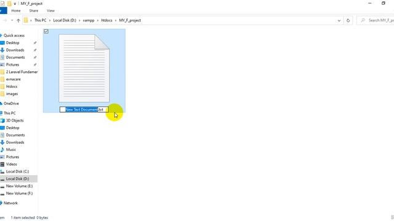Open pinned Desktop under Quick access
This screenshot has height=221, width=394.
click(x=12, y=43)
